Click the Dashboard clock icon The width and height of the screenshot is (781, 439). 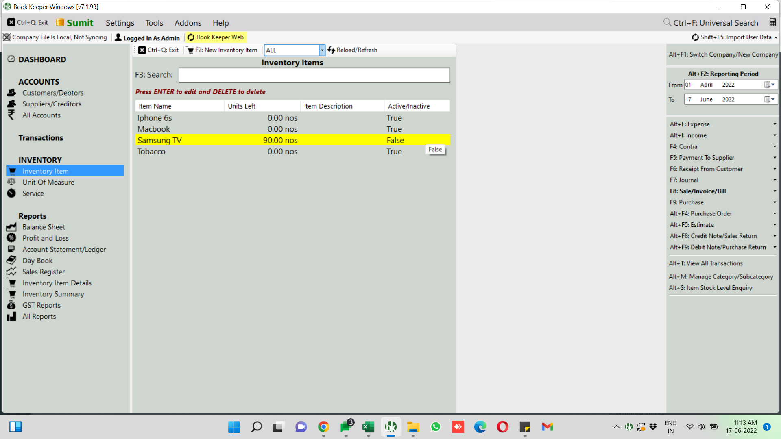11,59
